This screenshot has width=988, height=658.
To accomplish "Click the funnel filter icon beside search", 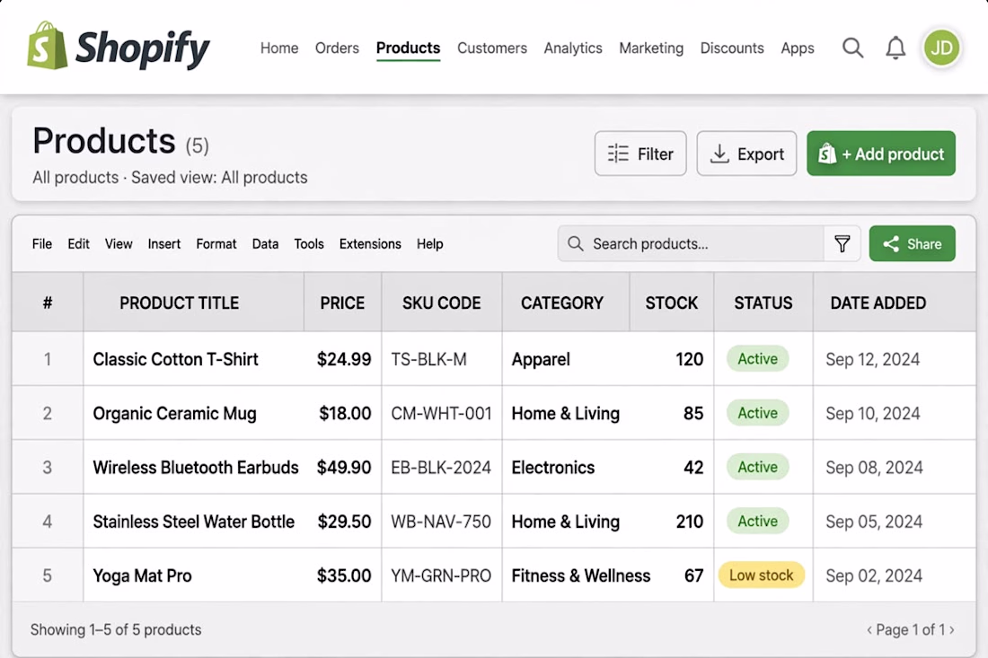I will [842, 243].
